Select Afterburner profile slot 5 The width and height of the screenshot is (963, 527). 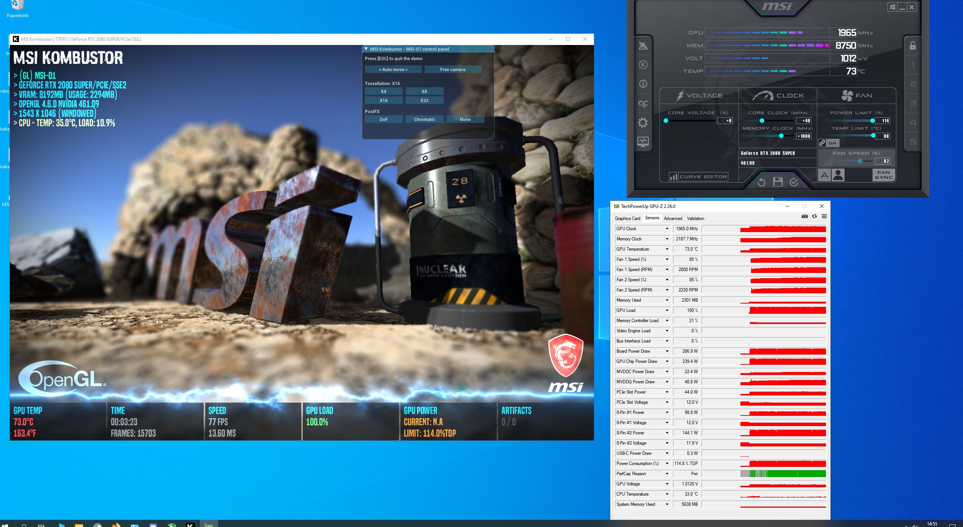(x=913, y=142)
